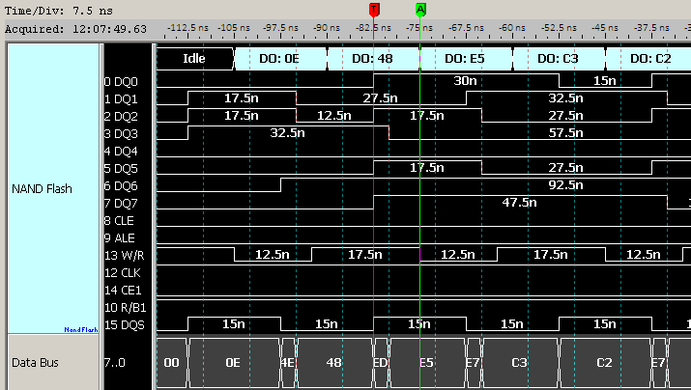Click the green A cursor marker
691x390 pixels.
click(420, 10)
